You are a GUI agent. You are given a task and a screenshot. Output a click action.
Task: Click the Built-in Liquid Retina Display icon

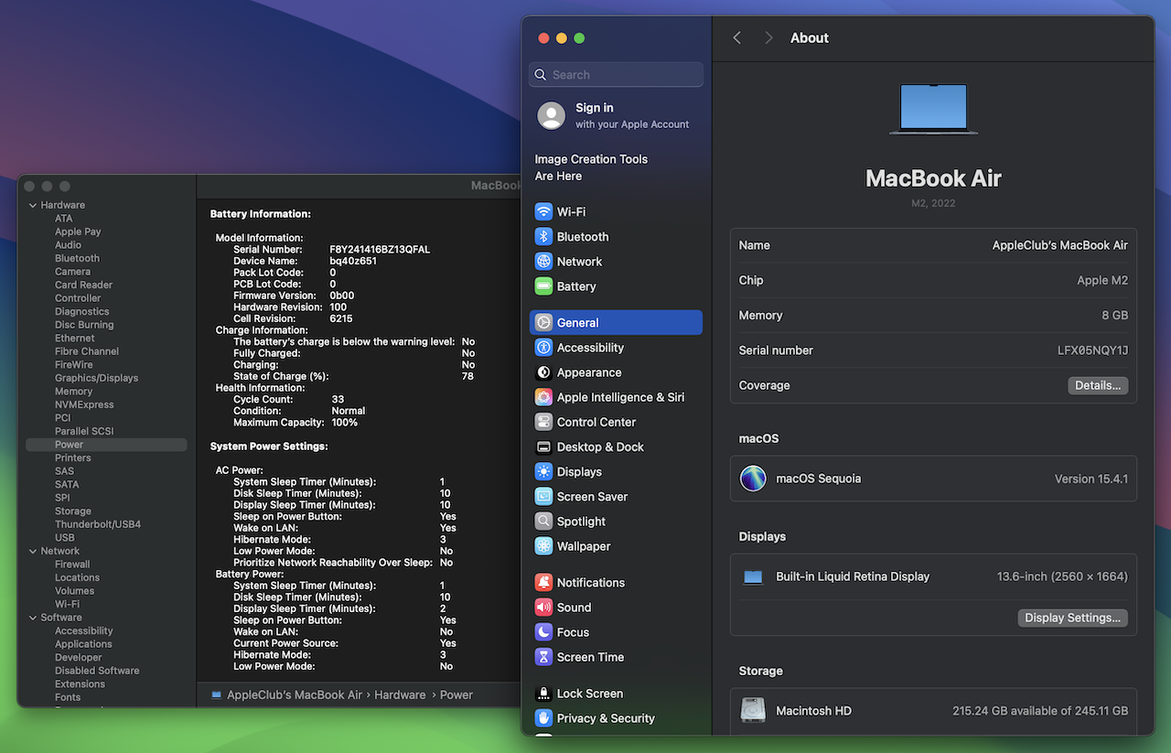[753, 577]
